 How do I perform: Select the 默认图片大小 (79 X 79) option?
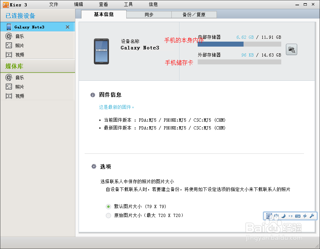(x=108, y=206)
